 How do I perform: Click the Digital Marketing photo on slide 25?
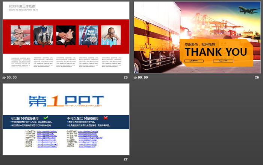[x=88, y=35]
